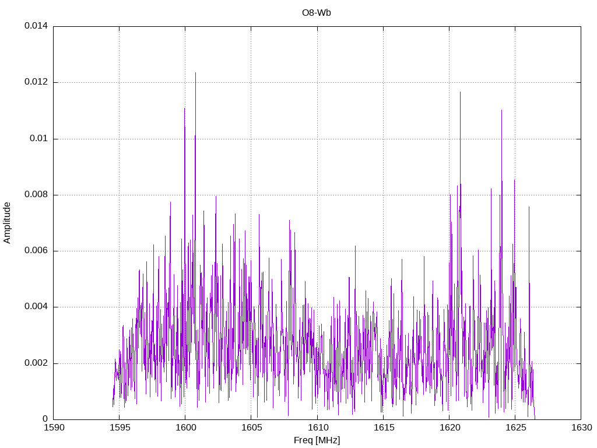Select y-axis tick value 0.014

[36, 26]
